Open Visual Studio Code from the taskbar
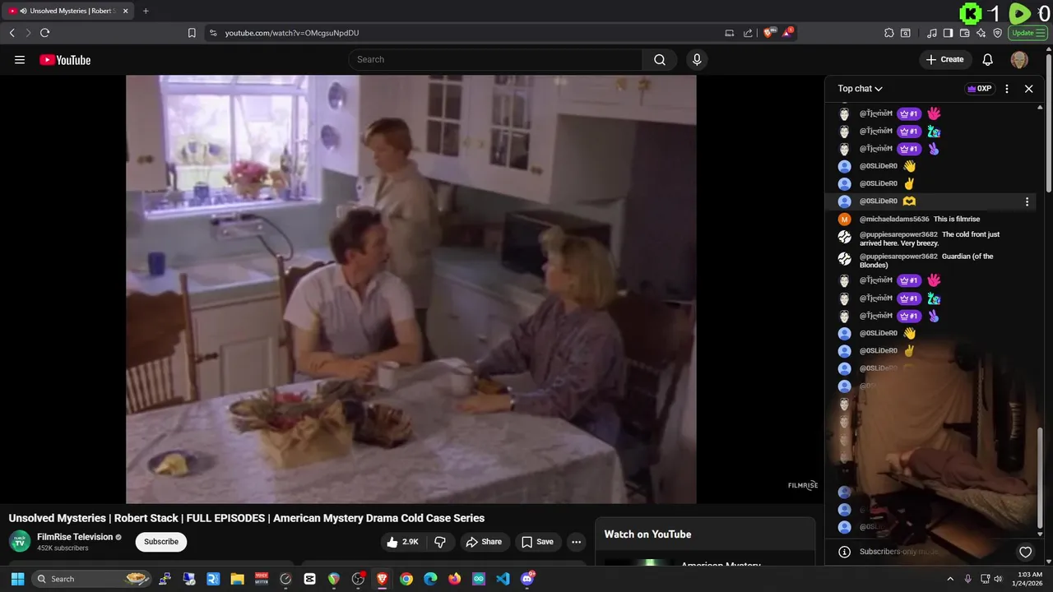The height and width of the screenshot is (592, 1053). pos(503,579)
